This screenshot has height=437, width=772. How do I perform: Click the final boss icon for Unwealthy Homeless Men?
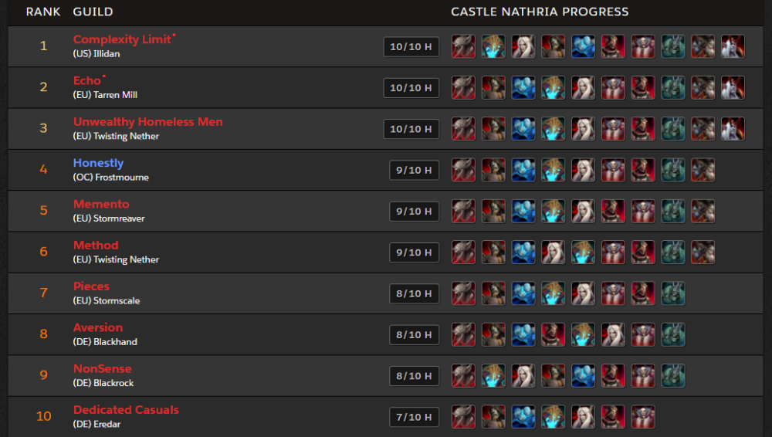(x=733, y=129)
